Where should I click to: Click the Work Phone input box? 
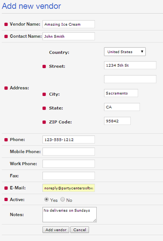pos(69,164)
